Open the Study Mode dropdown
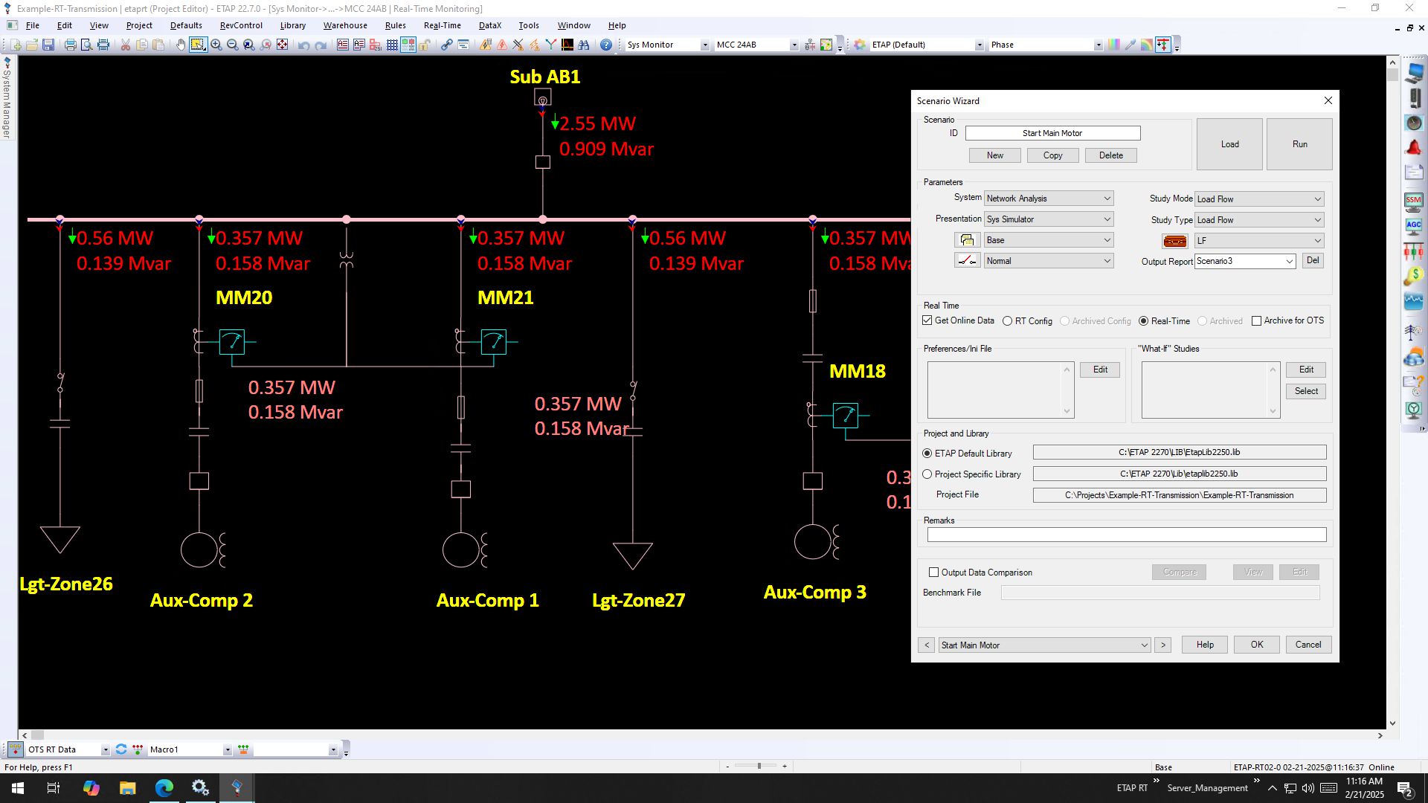 (1316, 199)
